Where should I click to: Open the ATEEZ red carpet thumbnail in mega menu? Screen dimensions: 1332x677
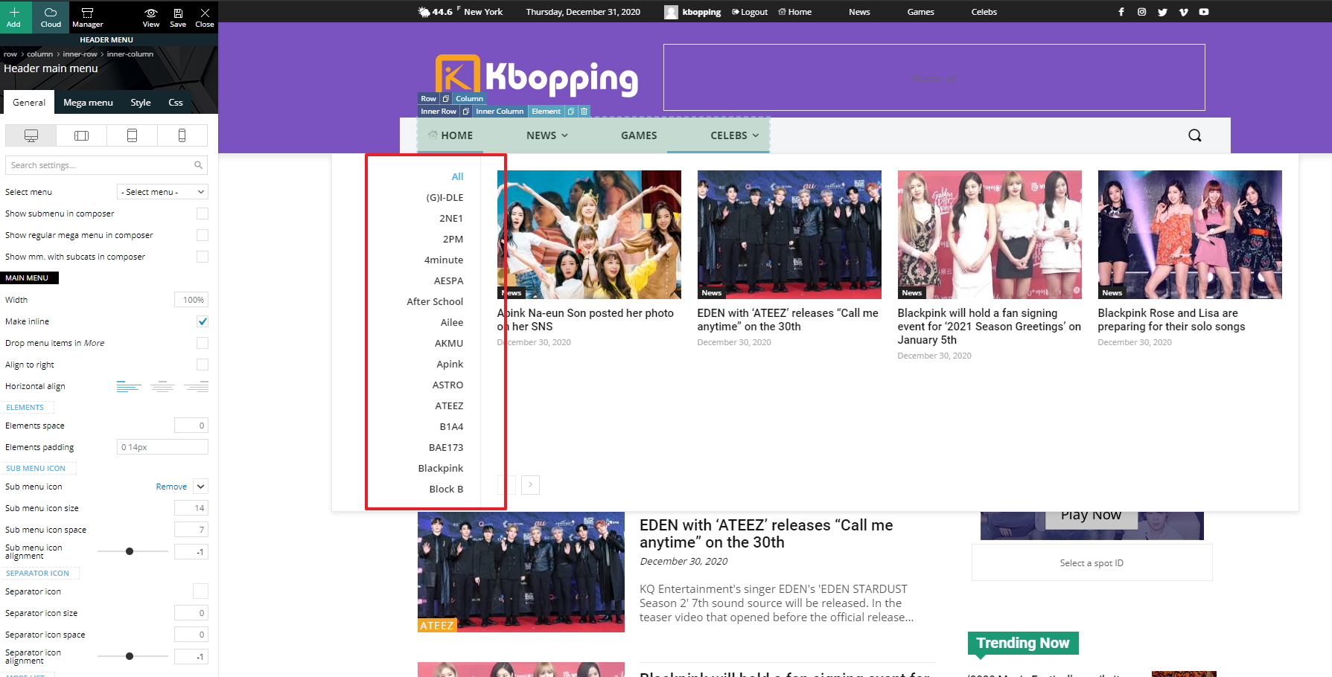click(789, 234)
